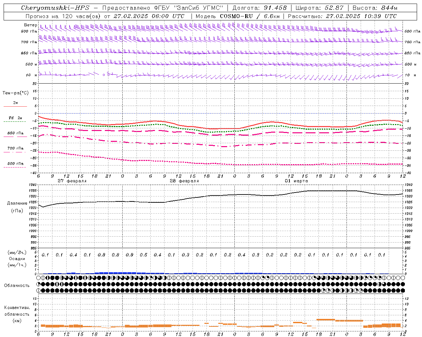The height and width of the screenshot is (337, 422).
Task: Click the 700 гПа temperature legend entry
Action: click(15, 148)
